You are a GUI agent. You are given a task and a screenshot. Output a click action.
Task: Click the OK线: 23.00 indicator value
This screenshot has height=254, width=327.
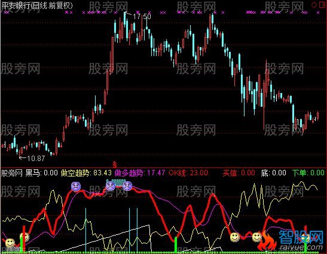click(x=188, y=173)
